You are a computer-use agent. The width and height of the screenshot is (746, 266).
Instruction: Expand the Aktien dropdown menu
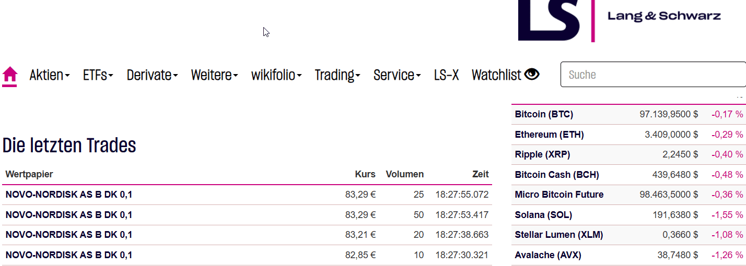pyautogui.click(x=50, y=75)
